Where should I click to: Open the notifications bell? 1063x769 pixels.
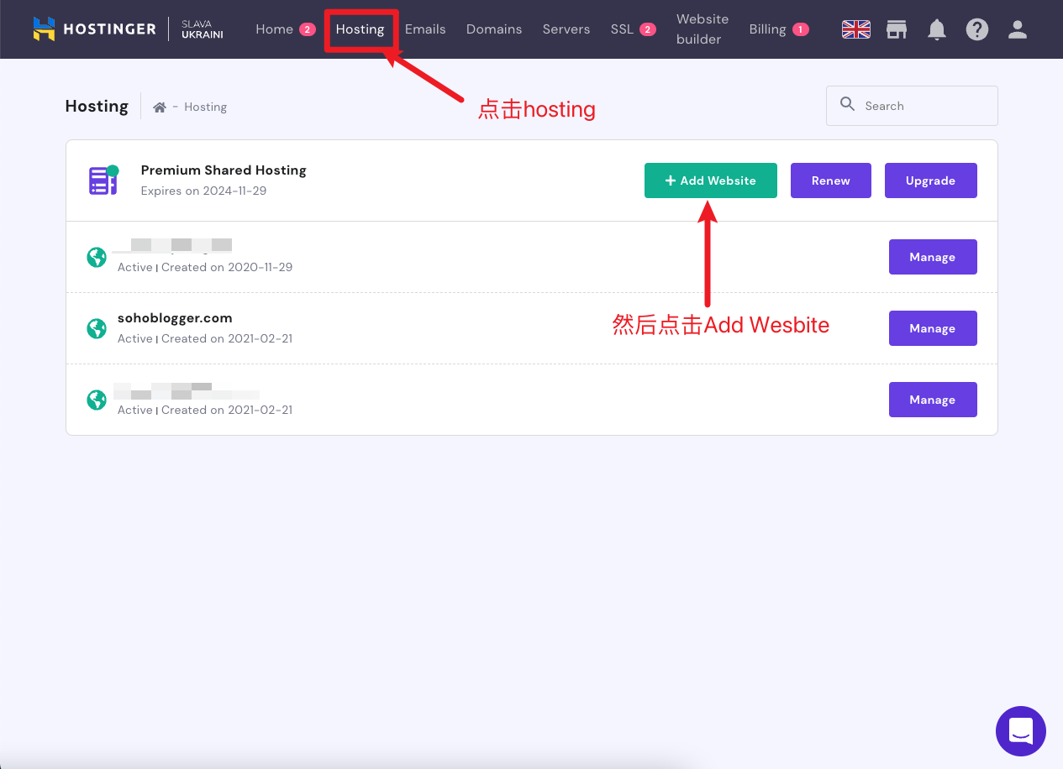coord(937,29)
